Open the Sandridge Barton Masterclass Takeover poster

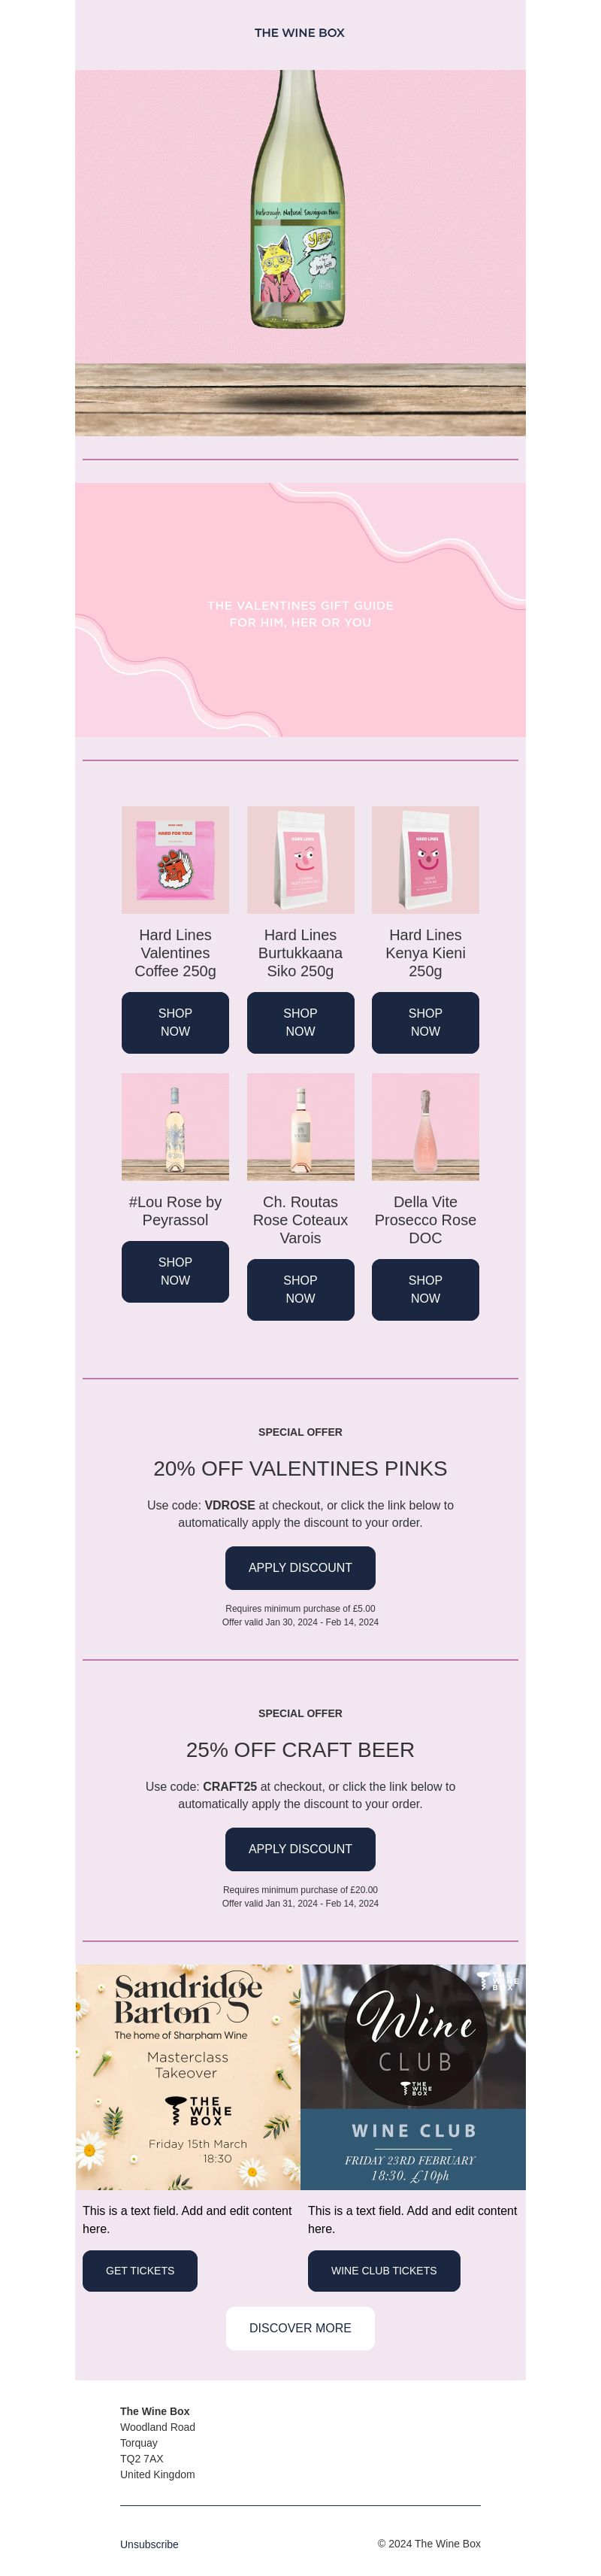pos(188,2077)
